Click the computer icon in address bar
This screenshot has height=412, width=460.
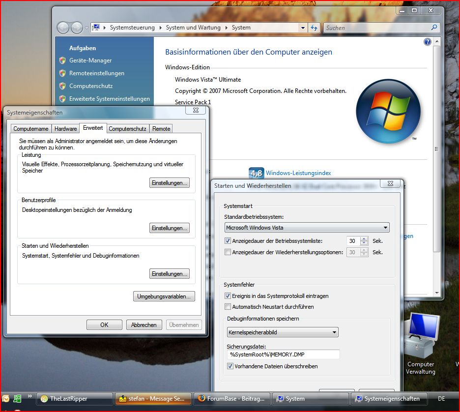click(96, 28)
